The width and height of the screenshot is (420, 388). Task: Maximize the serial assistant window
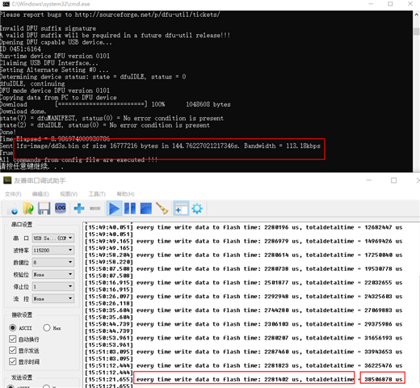pyautogui.click(x=393, y=180)
